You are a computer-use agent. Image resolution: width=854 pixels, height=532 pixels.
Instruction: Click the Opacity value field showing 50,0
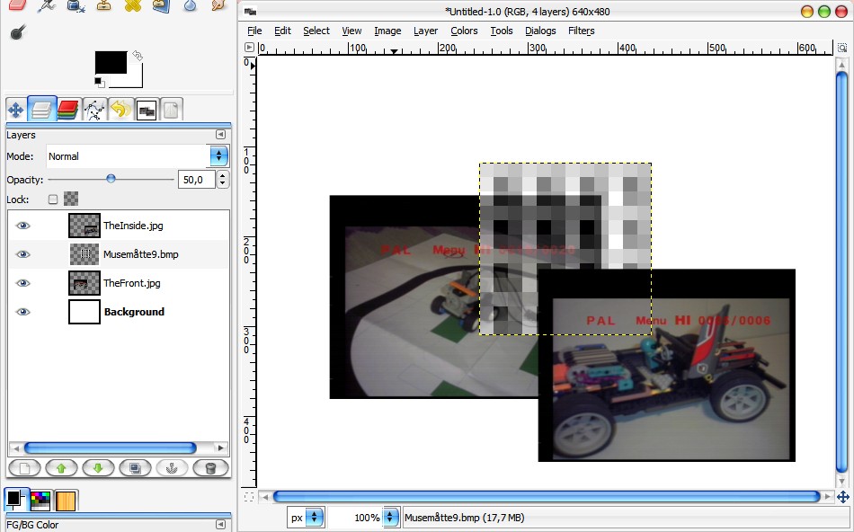pyautogui.click(x=196, y=179)
